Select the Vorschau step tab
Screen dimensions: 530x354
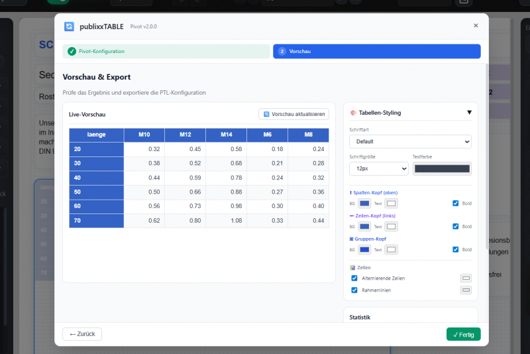click(376, 51)
